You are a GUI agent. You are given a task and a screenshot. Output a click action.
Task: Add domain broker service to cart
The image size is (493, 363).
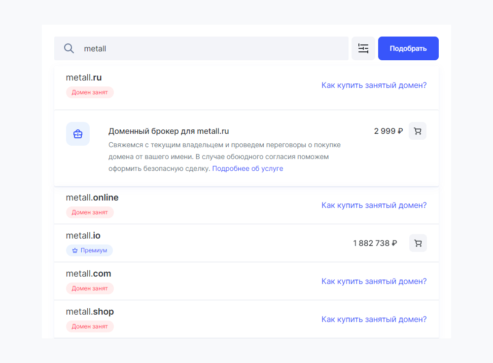click(418, 131)
